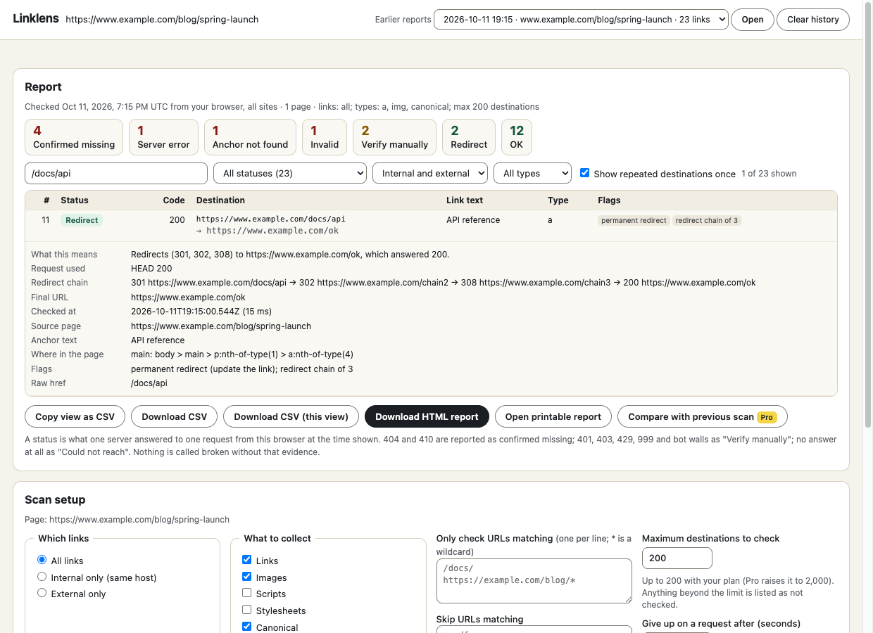Compare with previous scan (Pro)
The height and width of the screenshot is (633, 873).
click(x=702, y=416)
